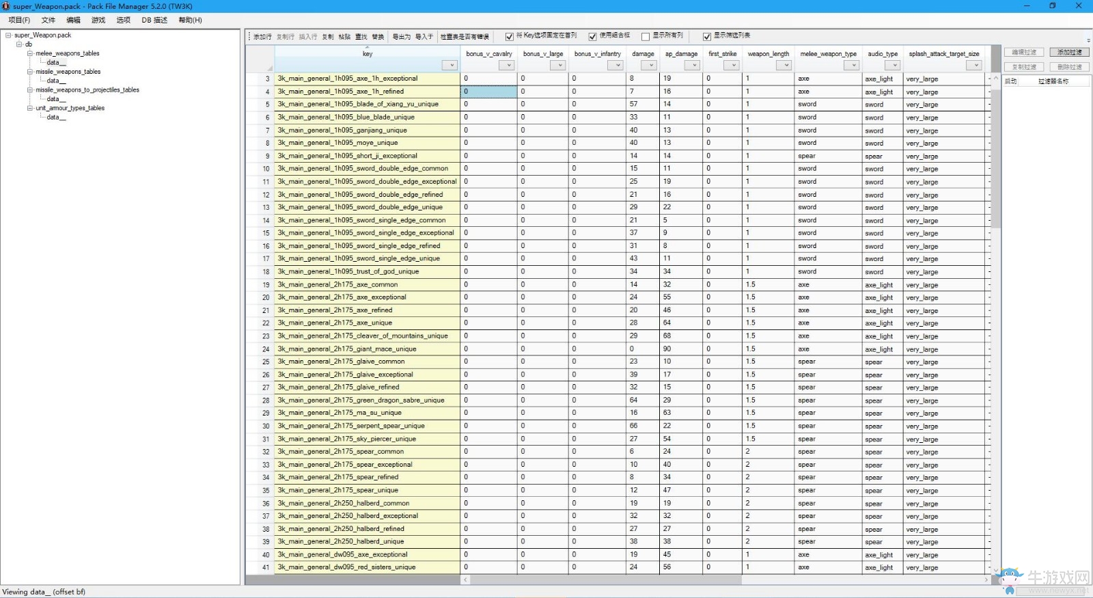Open the DB 描述 menu

tap(154, 21)
